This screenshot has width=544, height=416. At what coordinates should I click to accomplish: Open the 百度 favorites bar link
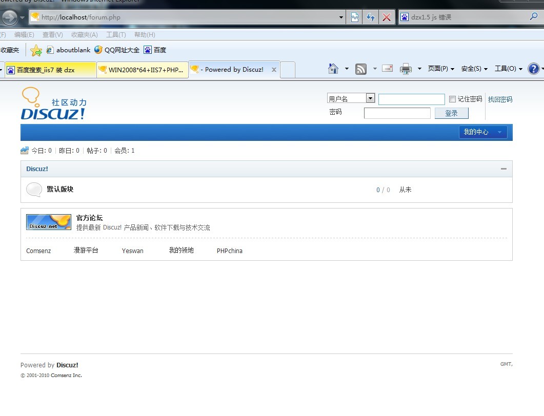click(x=155, y=50)
